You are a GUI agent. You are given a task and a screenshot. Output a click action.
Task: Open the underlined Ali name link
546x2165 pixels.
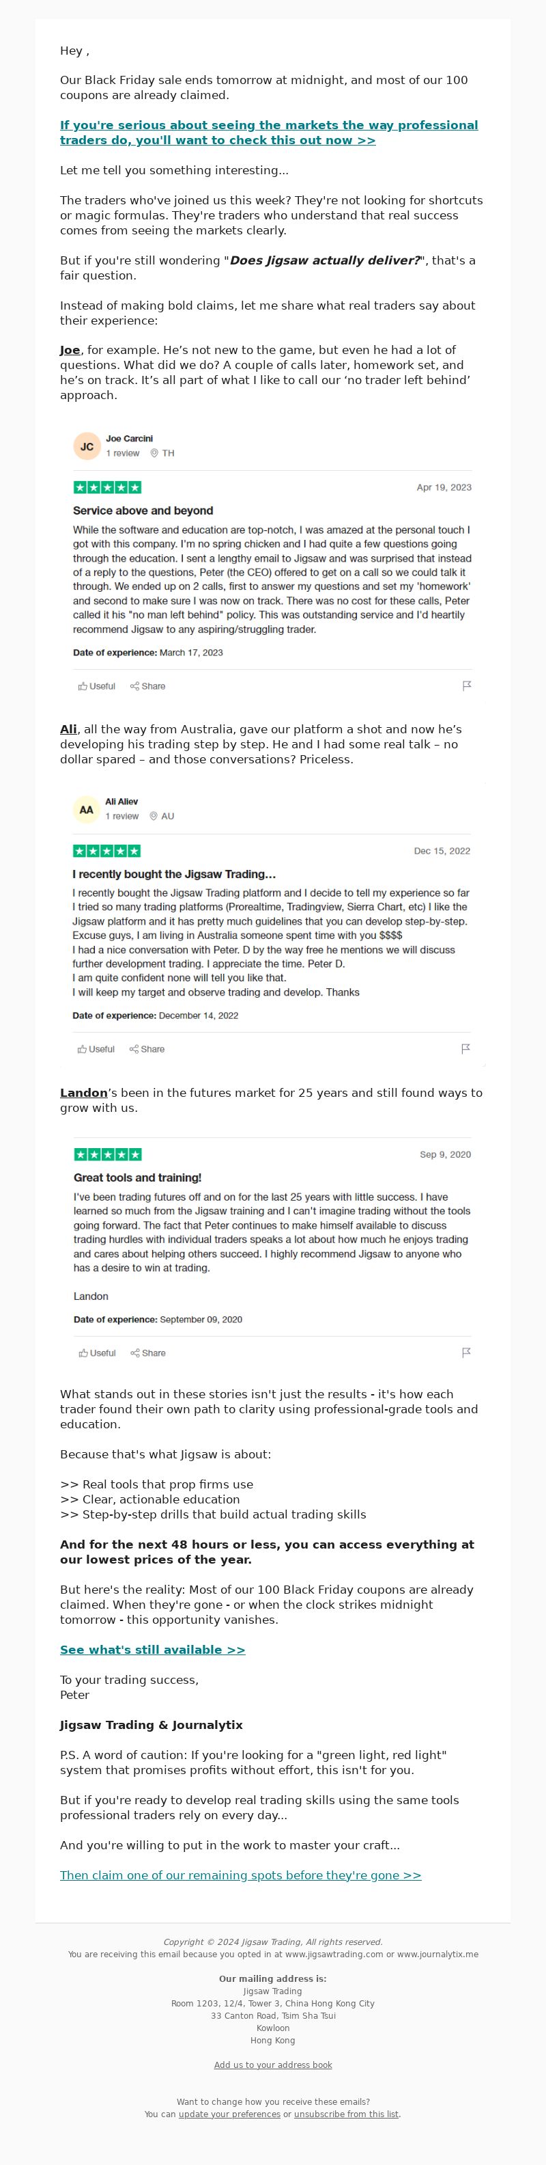68,729
